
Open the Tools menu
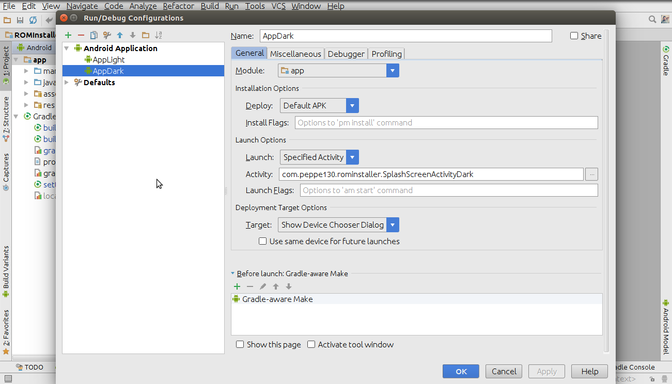255,6
